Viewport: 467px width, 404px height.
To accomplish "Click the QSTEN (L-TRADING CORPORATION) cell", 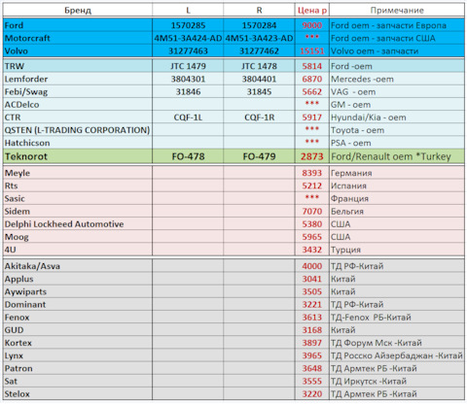I will pyautogui.click(x=78, y=130).
